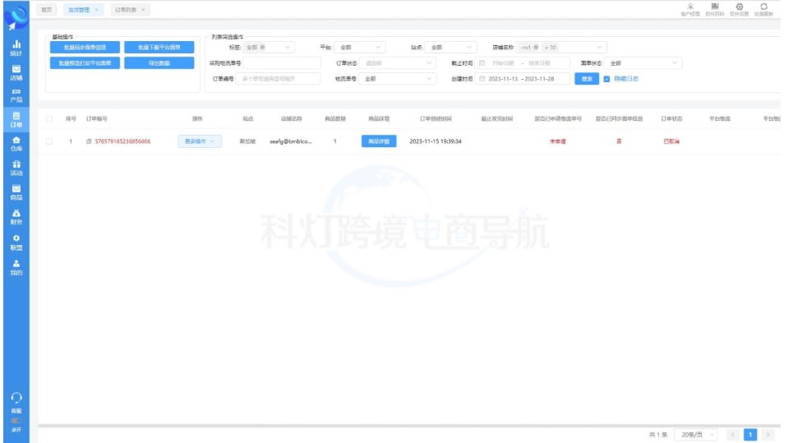
Task: Click the previous page arrow
Action: (x=733, y=435)
